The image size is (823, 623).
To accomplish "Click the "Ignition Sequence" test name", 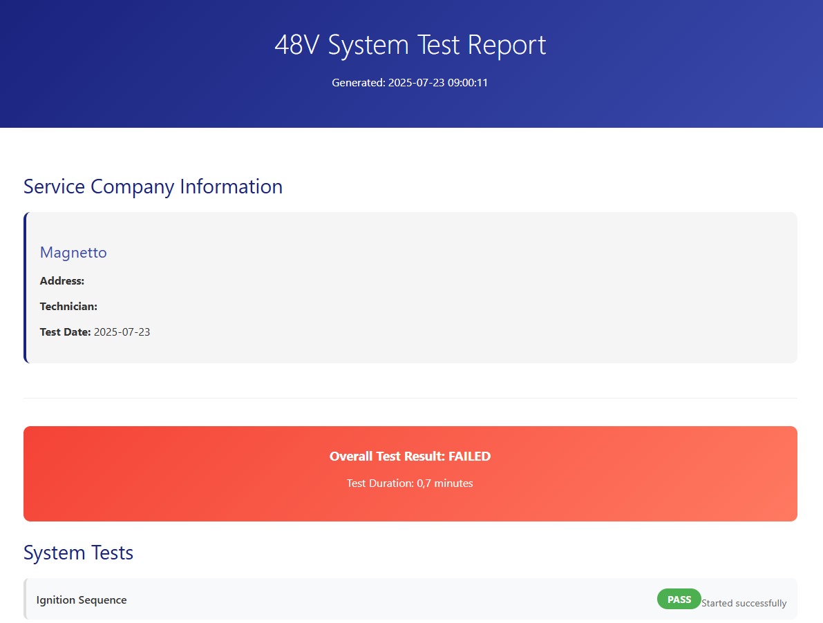I will point(82,600).
